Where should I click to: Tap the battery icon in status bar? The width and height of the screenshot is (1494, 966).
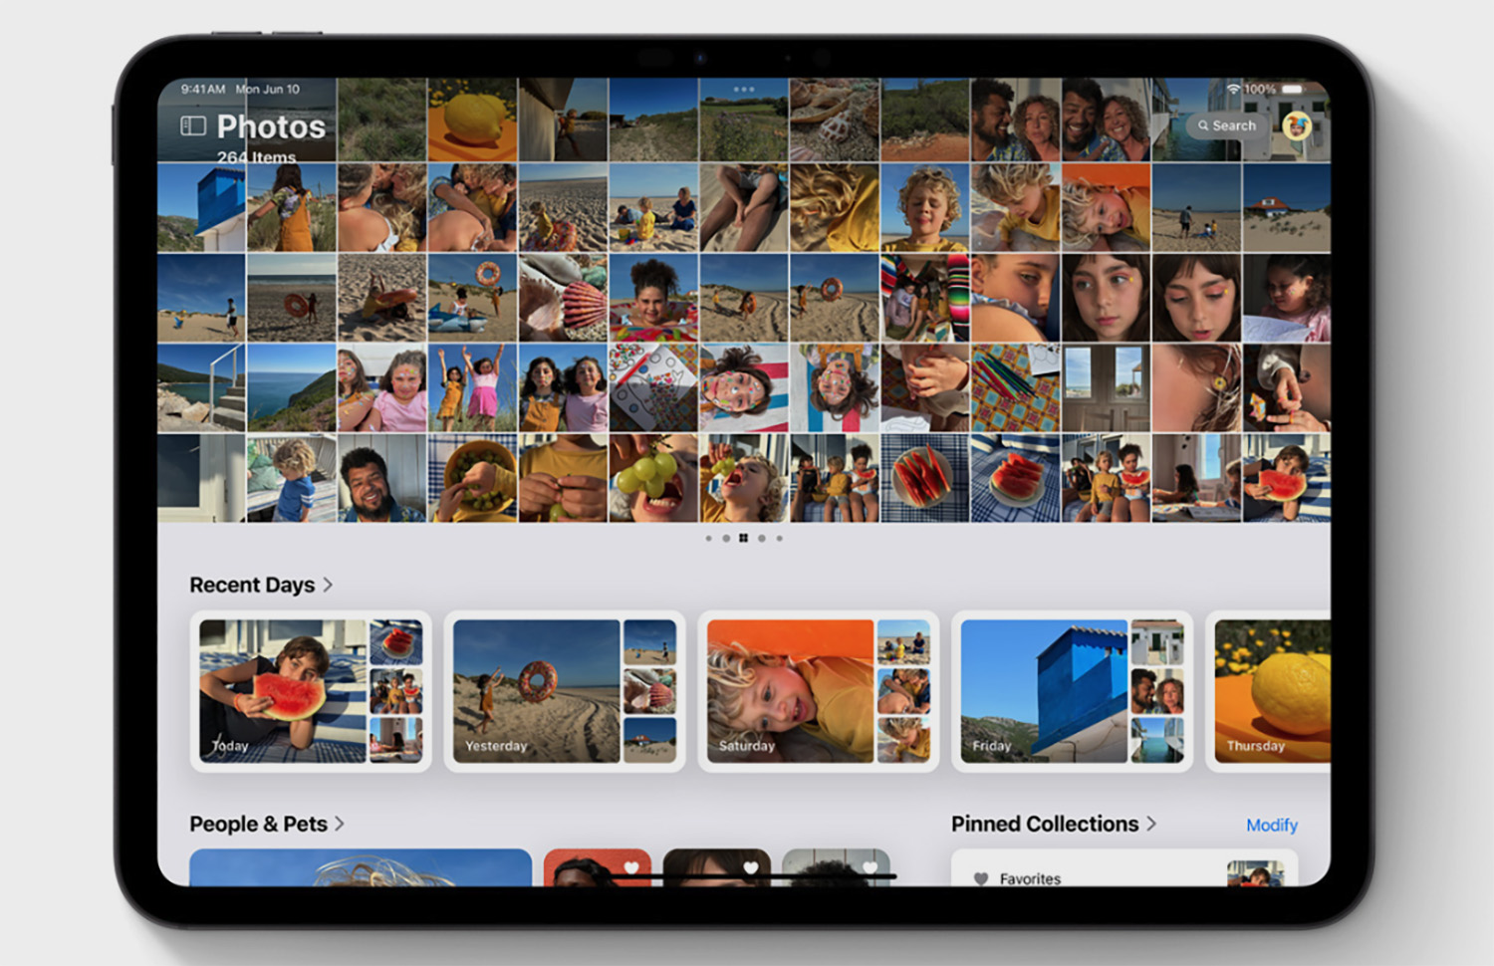1293,89
